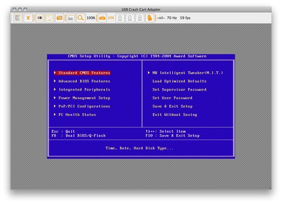
Task: Select Standard CMOS Features menu entry
Action: [x=82, y=73]
